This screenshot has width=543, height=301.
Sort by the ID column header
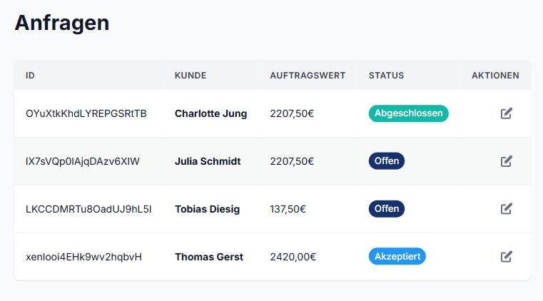[x=30, y=76]
